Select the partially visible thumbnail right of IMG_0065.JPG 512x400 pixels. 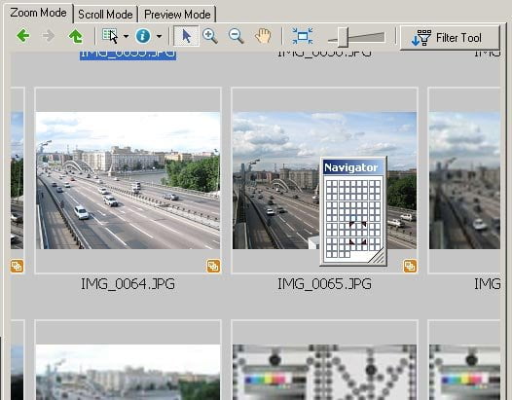tap(464, 181)
